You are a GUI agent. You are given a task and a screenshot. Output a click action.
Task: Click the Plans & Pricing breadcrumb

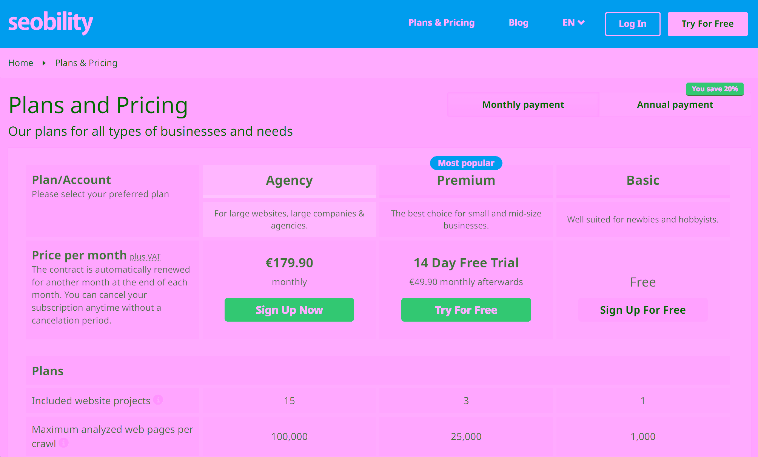point(86,63)
